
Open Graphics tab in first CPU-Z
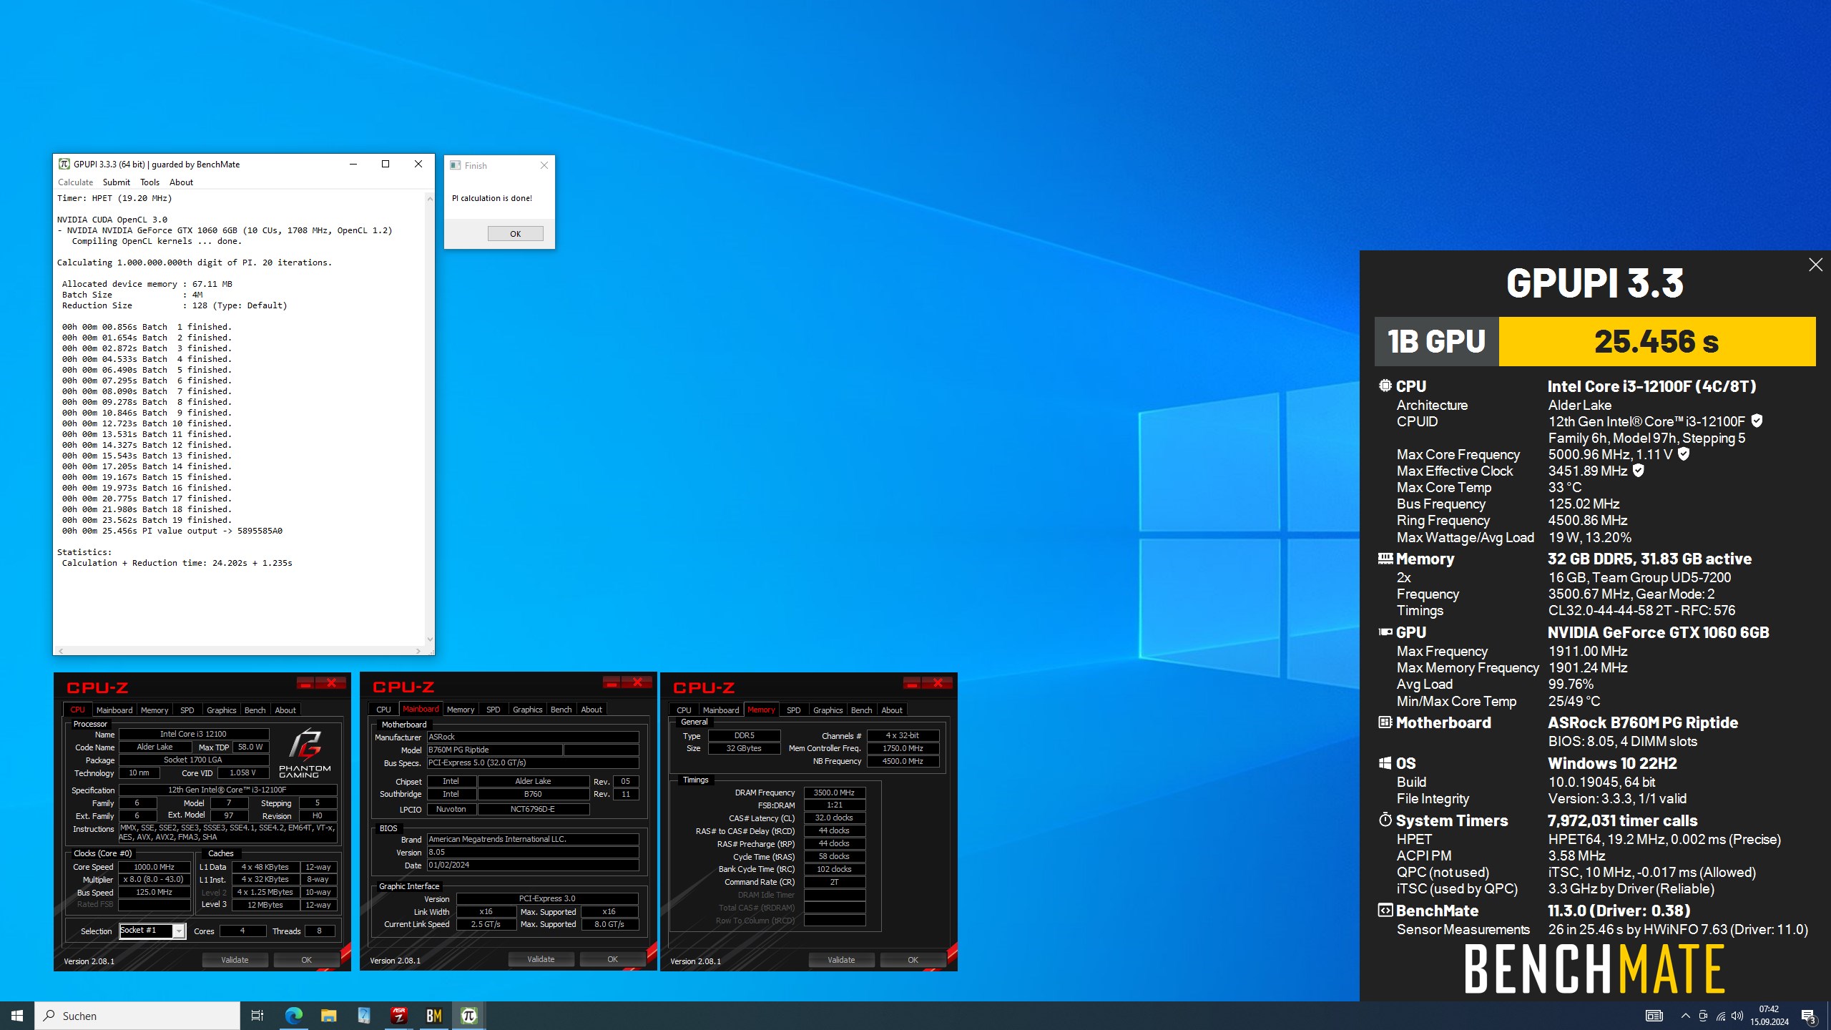click(221, 710)
